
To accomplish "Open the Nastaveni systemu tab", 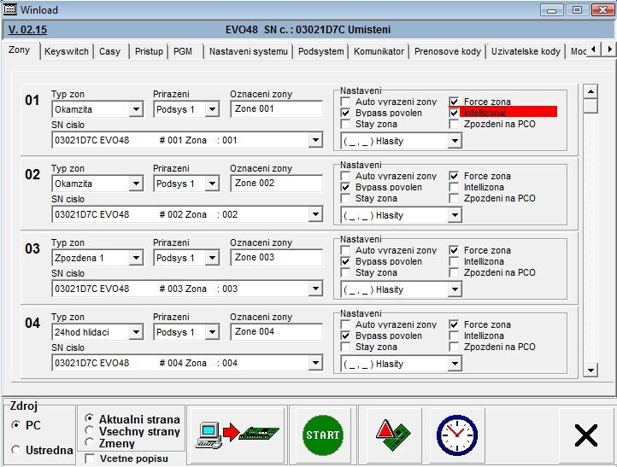I will tap(248, 51).
